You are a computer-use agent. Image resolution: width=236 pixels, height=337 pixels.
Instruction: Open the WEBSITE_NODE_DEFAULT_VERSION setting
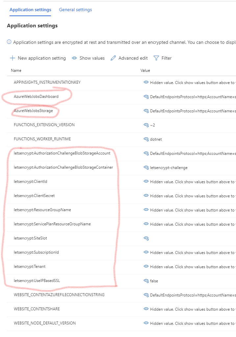click(44, 323)
